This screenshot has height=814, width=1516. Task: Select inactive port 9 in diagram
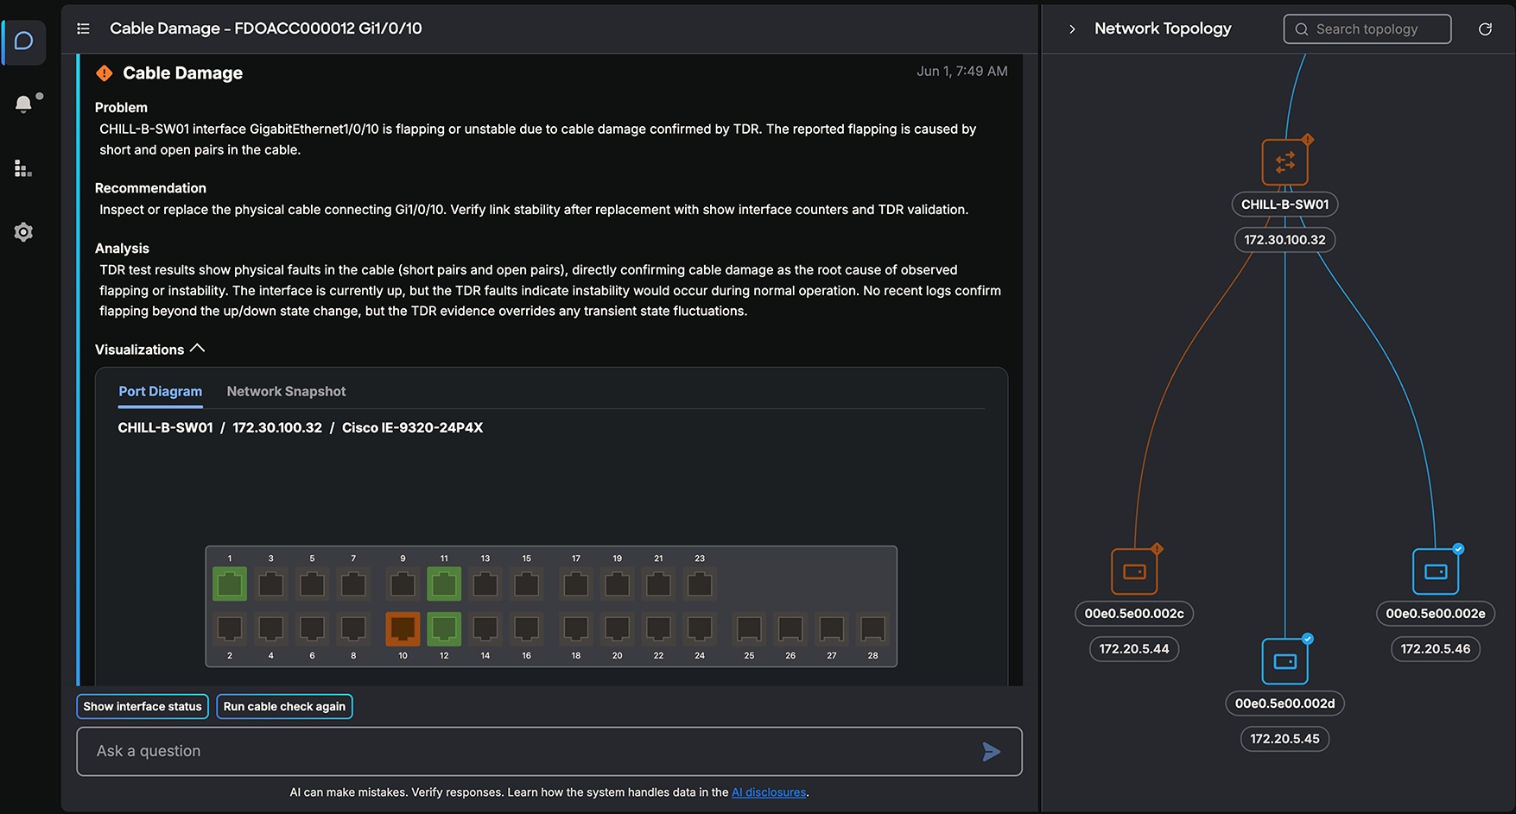coord(403,584)
